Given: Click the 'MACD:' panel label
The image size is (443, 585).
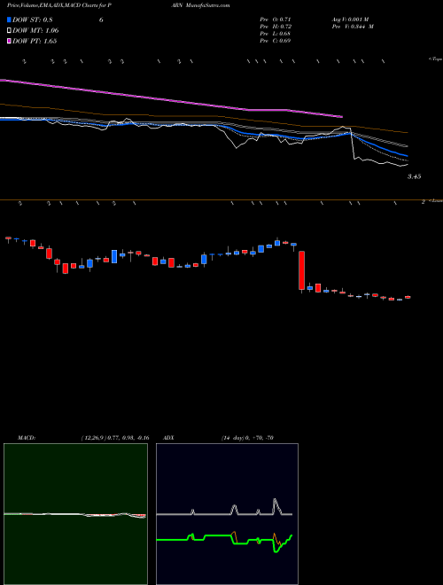Looking at the screenshot, I should coord(27,438).
